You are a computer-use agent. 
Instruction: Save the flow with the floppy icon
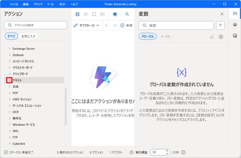(77, 14)
